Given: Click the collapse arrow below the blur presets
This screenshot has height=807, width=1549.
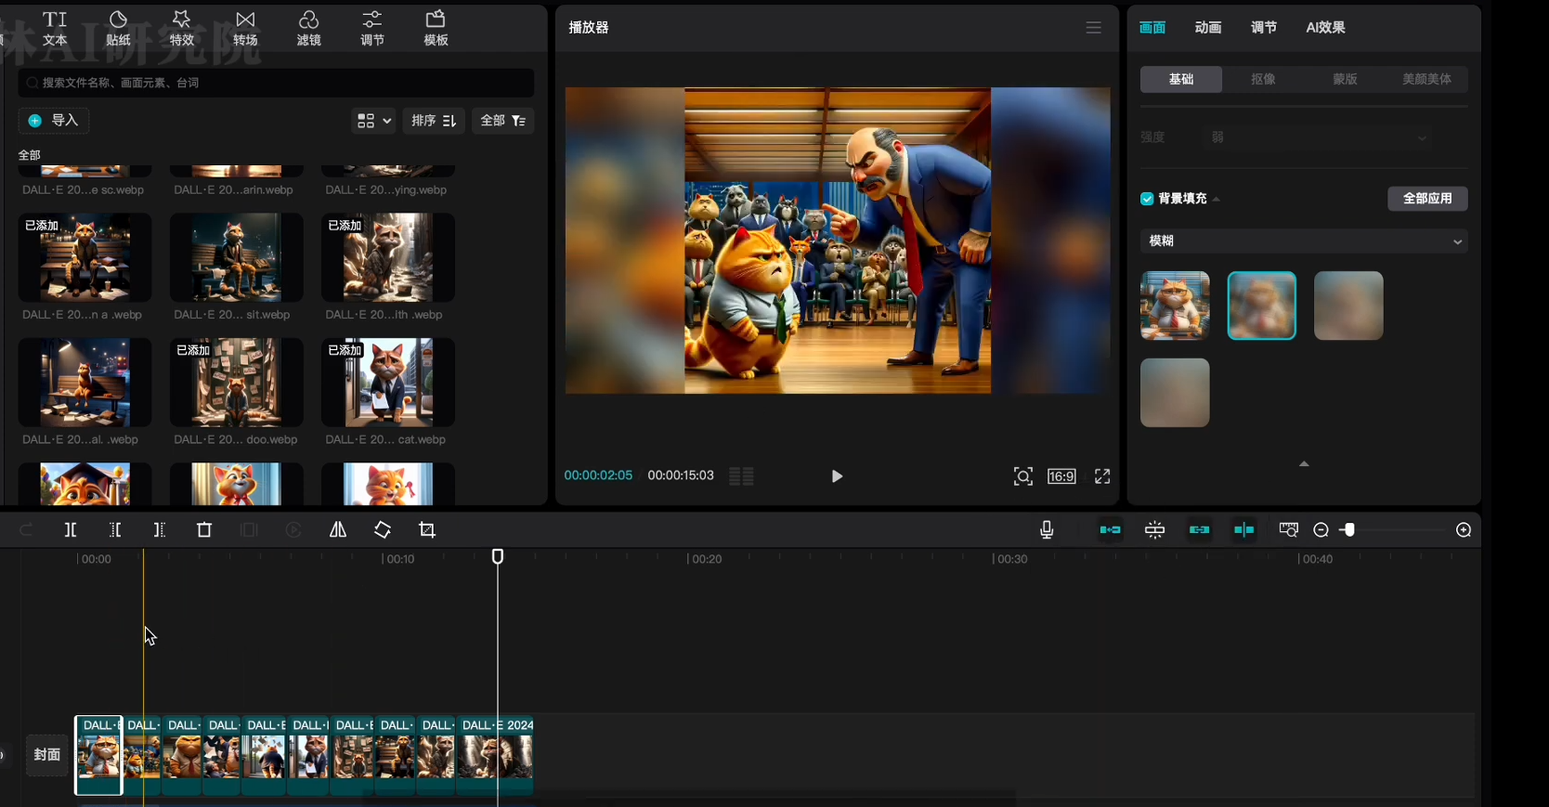Looking at the screenshot, I should [x=1304, y=463].
